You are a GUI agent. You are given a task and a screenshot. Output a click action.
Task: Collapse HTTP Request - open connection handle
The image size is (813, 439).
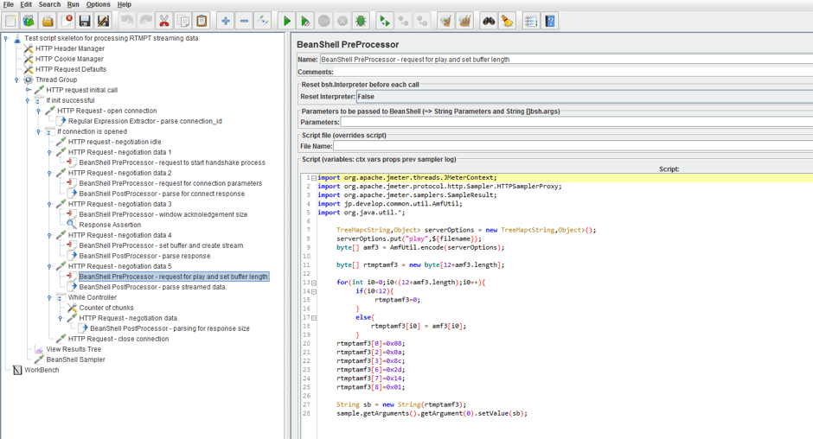(38, 111)
